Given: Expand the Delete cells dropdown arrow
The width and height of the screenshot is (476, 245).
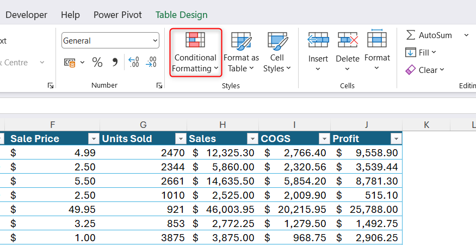Looking at the screenshot, I should (347, 69).
